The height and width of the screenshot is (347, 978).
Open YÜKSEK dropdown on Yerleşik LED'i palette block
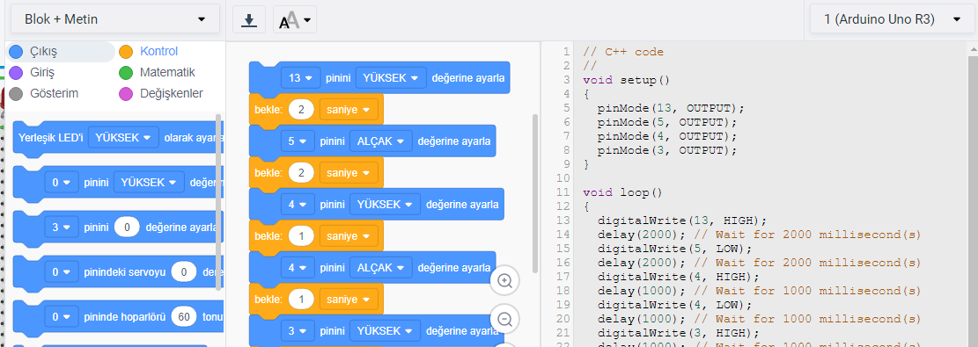[123, 138]
